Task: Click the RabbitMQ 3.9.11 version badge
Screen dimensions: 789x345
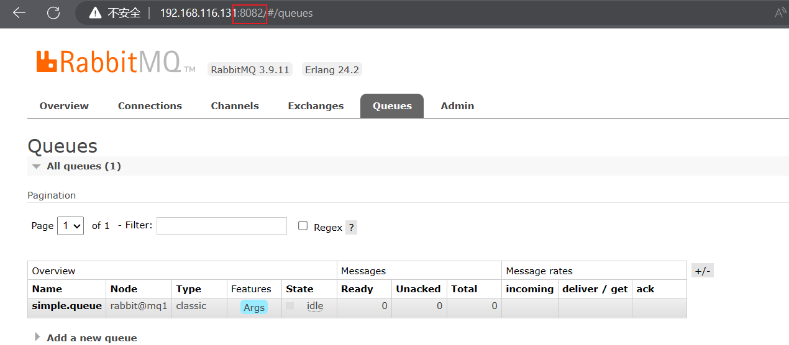Action: [250, 69]
